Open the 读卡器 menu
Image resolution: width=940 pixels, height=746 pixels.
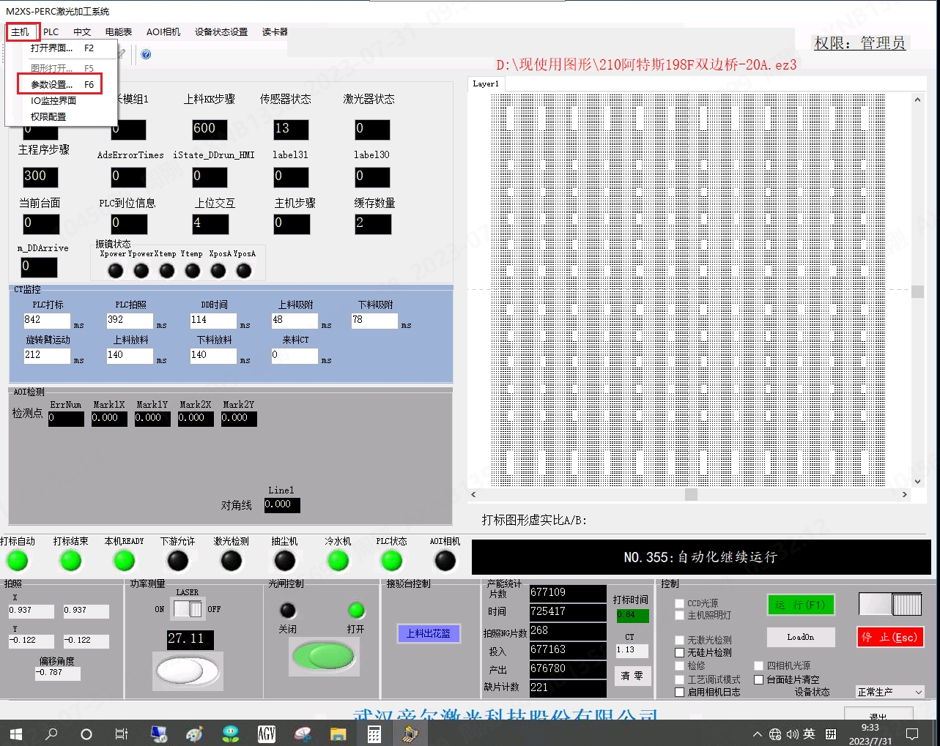(x=275, y=32)
